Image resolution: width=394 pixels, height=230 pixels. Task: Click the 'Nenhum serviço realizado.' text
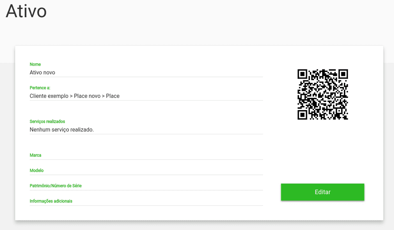pyautogui.click(x=62, y=130)
